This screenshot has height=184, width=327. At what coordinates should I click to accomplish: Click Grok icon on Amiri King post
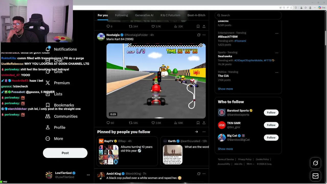tap(199, 174)
